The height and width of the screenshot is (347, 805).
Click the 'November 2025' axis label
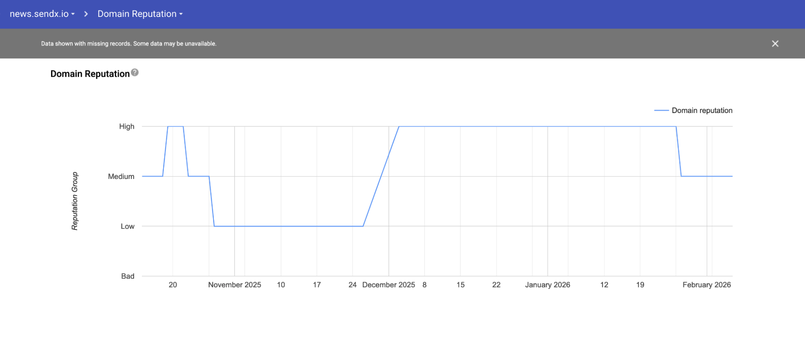[x=234, y=285]
